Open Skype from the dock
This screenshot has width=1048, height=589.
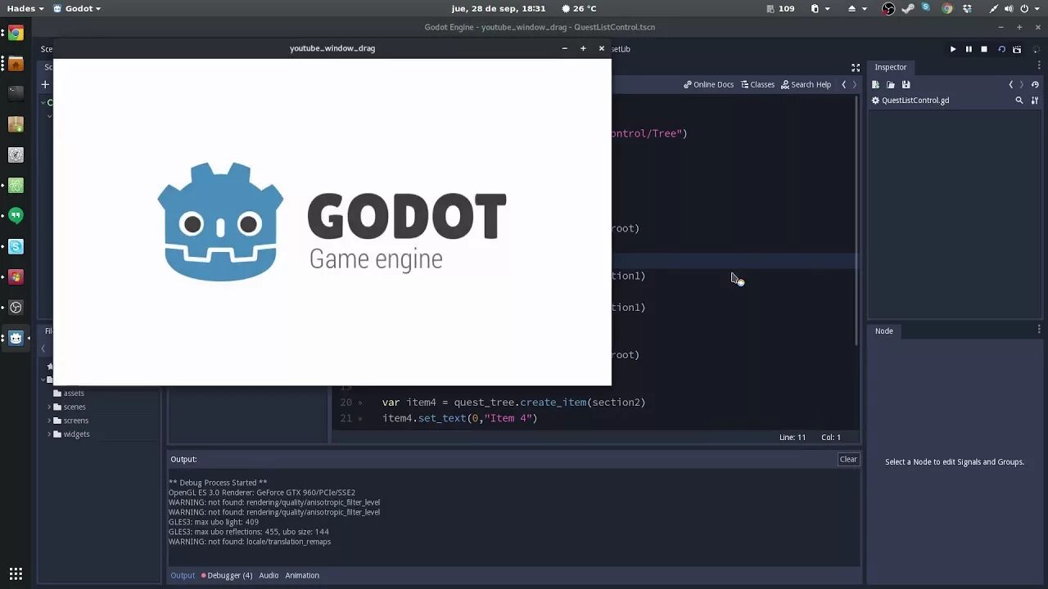point(16,246)
